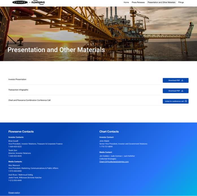Open the Home nav item
This screenshot has height=196, width=197.
pyautogui.click(x=126, y=2)
